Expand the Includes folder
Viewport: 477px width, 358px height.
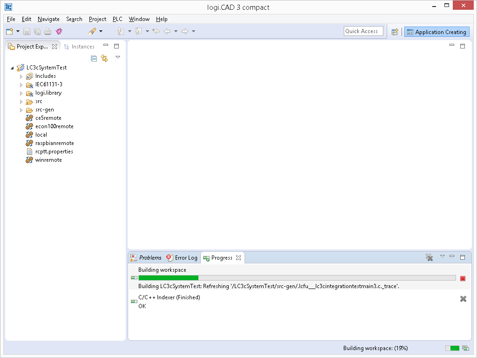21,76
